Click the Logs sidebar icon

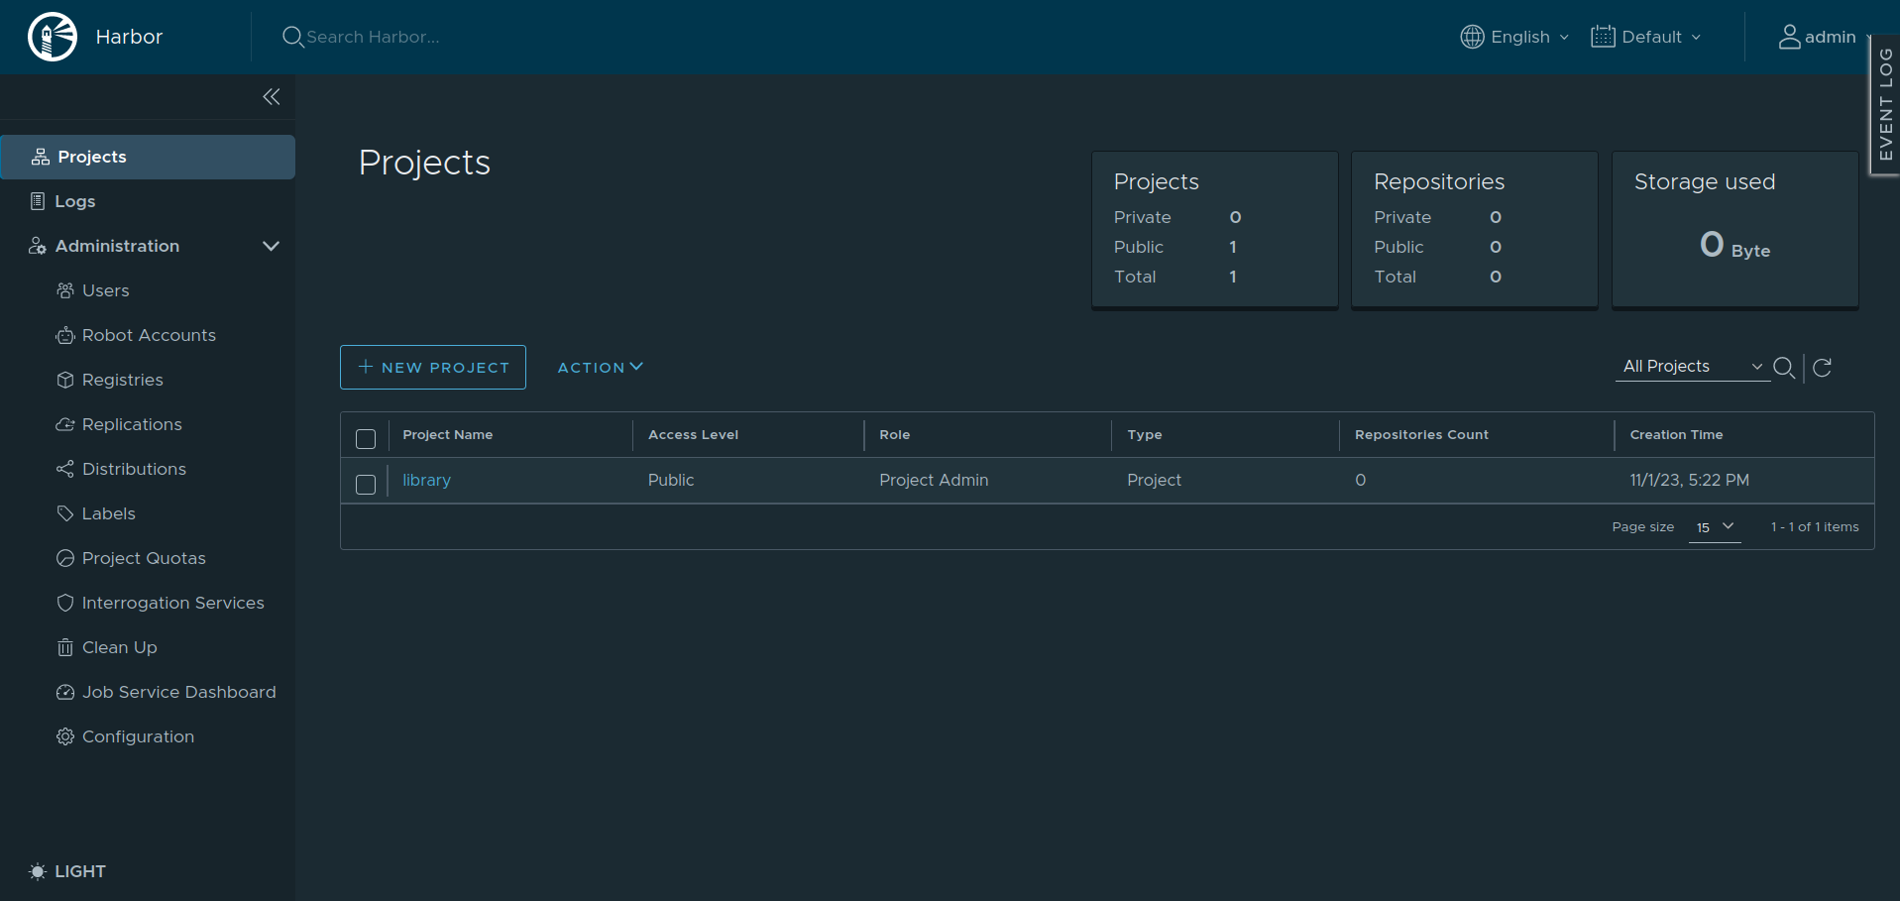pyautogui.click(x=38, y=201)
